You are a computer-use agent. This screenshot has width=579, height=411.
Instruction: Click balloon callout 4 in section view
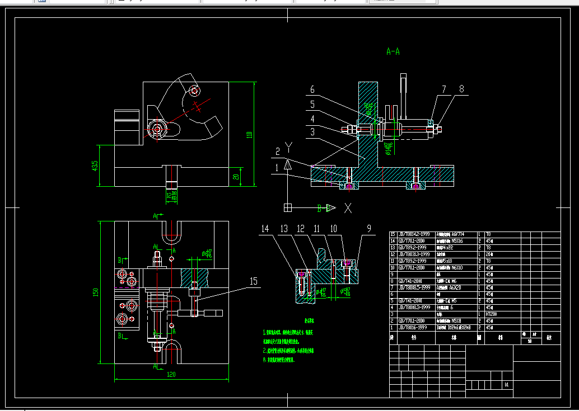[x=312, y=119]
